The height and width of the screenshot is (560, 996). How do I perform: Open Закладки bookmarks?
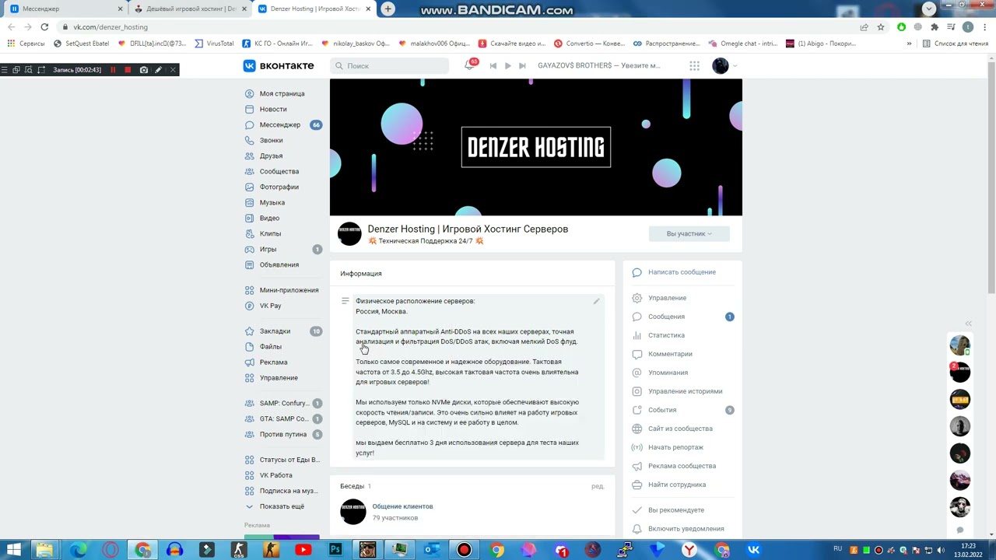click(275, 331)
